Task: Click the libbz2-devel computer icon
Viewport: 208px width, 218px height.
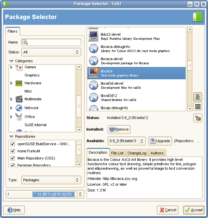Action: point(93,36)
